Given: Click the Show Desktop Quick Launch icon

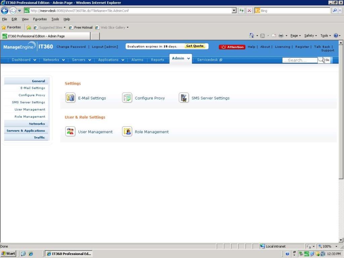Looking at the screenshot, I should tap(24, 254).
